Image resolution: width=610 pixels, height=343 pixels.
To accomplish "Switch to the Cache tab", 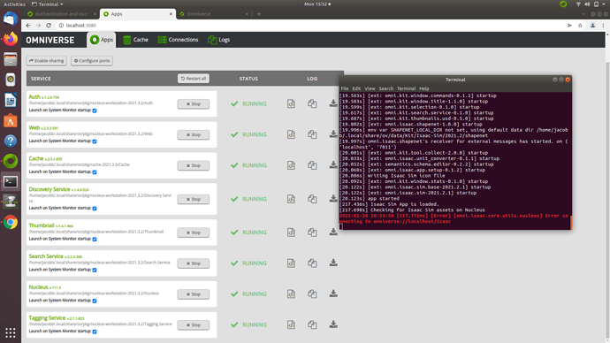I will pos(135,40).
